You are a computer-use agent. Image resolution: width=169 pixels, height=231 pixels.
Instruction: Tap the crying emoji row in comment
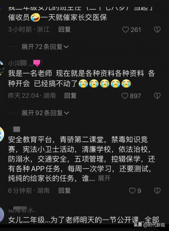point(105,84)
